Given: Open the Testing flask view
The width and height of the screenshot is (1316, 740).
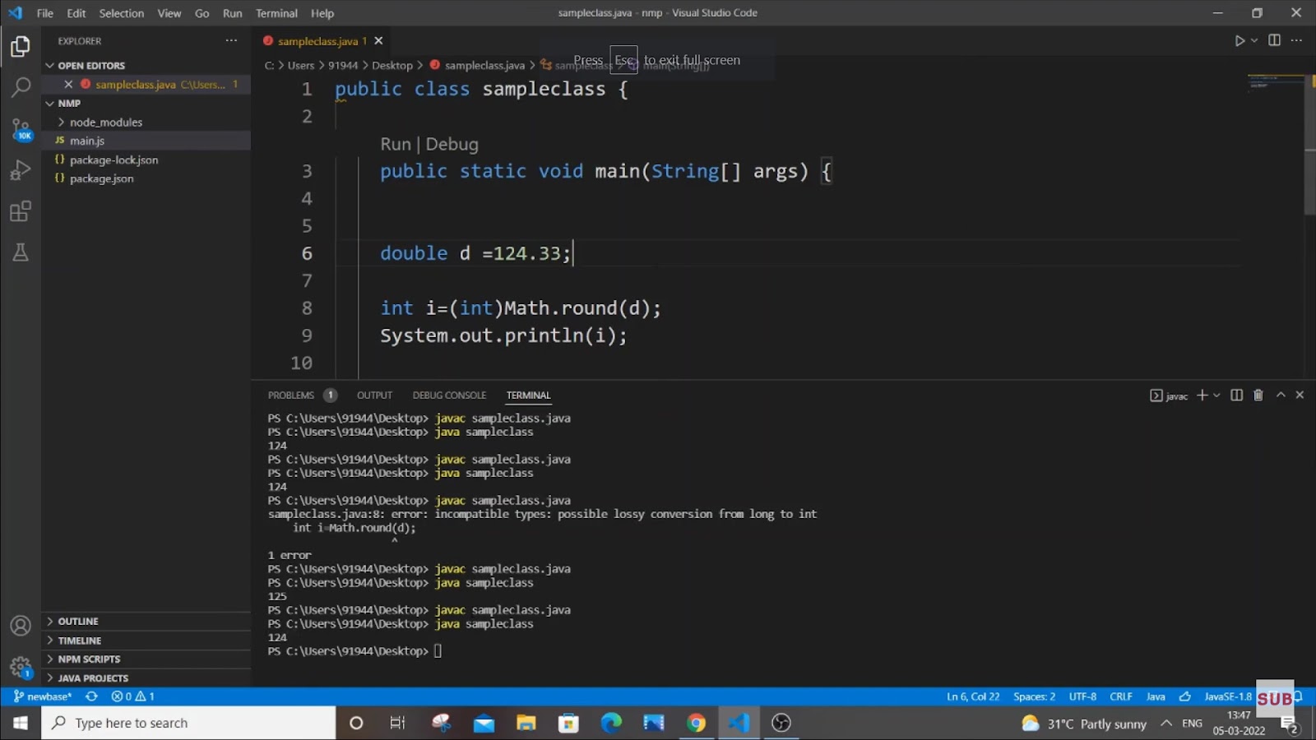Looking at the screenshot, I should tap(21, 252).
